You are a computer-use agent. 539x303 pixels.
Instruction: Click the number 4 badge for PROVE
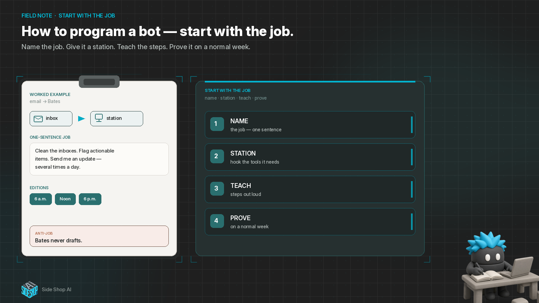pos(217,221)
